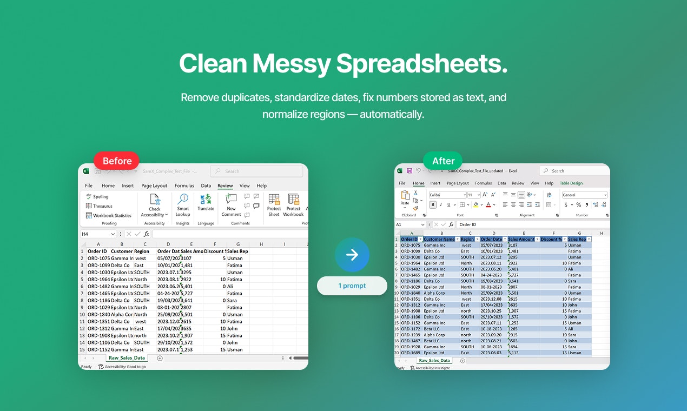Open the Order ID column filter dropdown

[420, 238]
